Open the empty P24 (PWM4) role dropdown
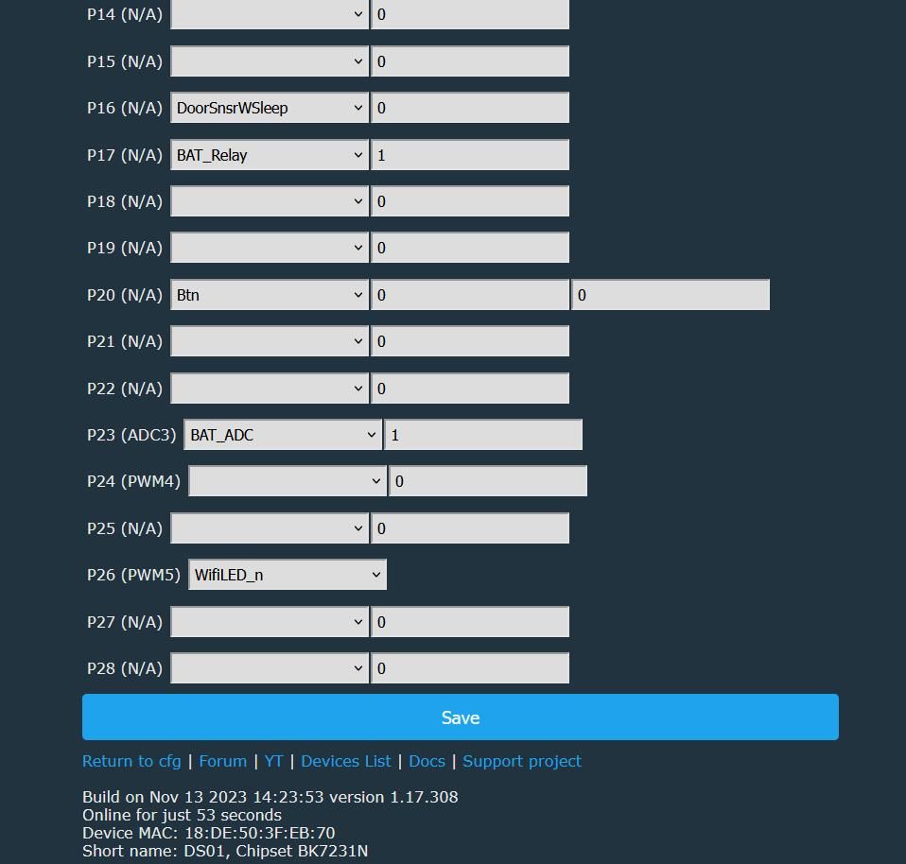 pyautogui.click(x=287, y=481)
